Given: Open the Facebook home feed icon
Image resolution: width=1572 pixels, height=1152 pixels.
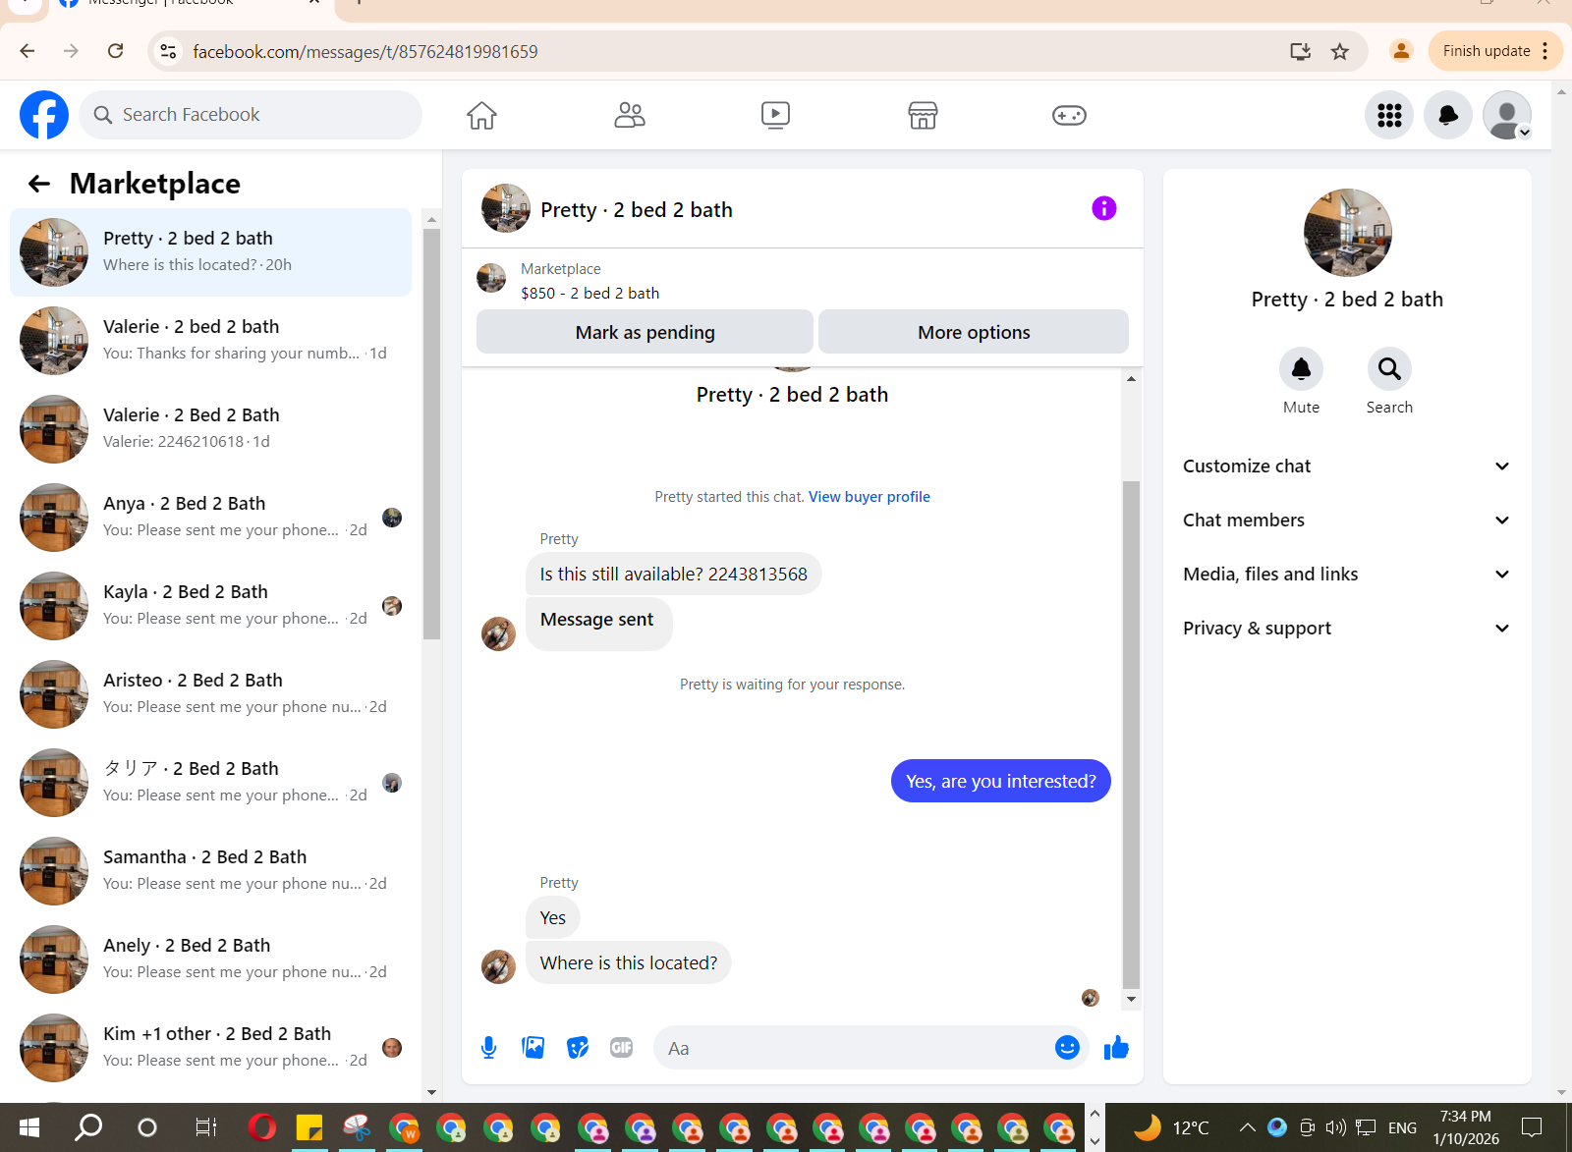Looking at the screenshot, I should click(481, 115).
